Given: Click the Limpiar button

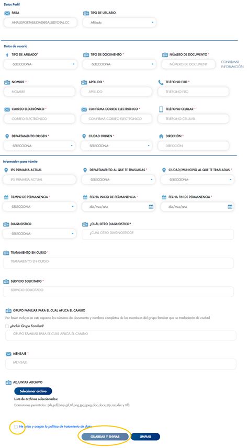Looking at the screenshot, I should point(145,436).
